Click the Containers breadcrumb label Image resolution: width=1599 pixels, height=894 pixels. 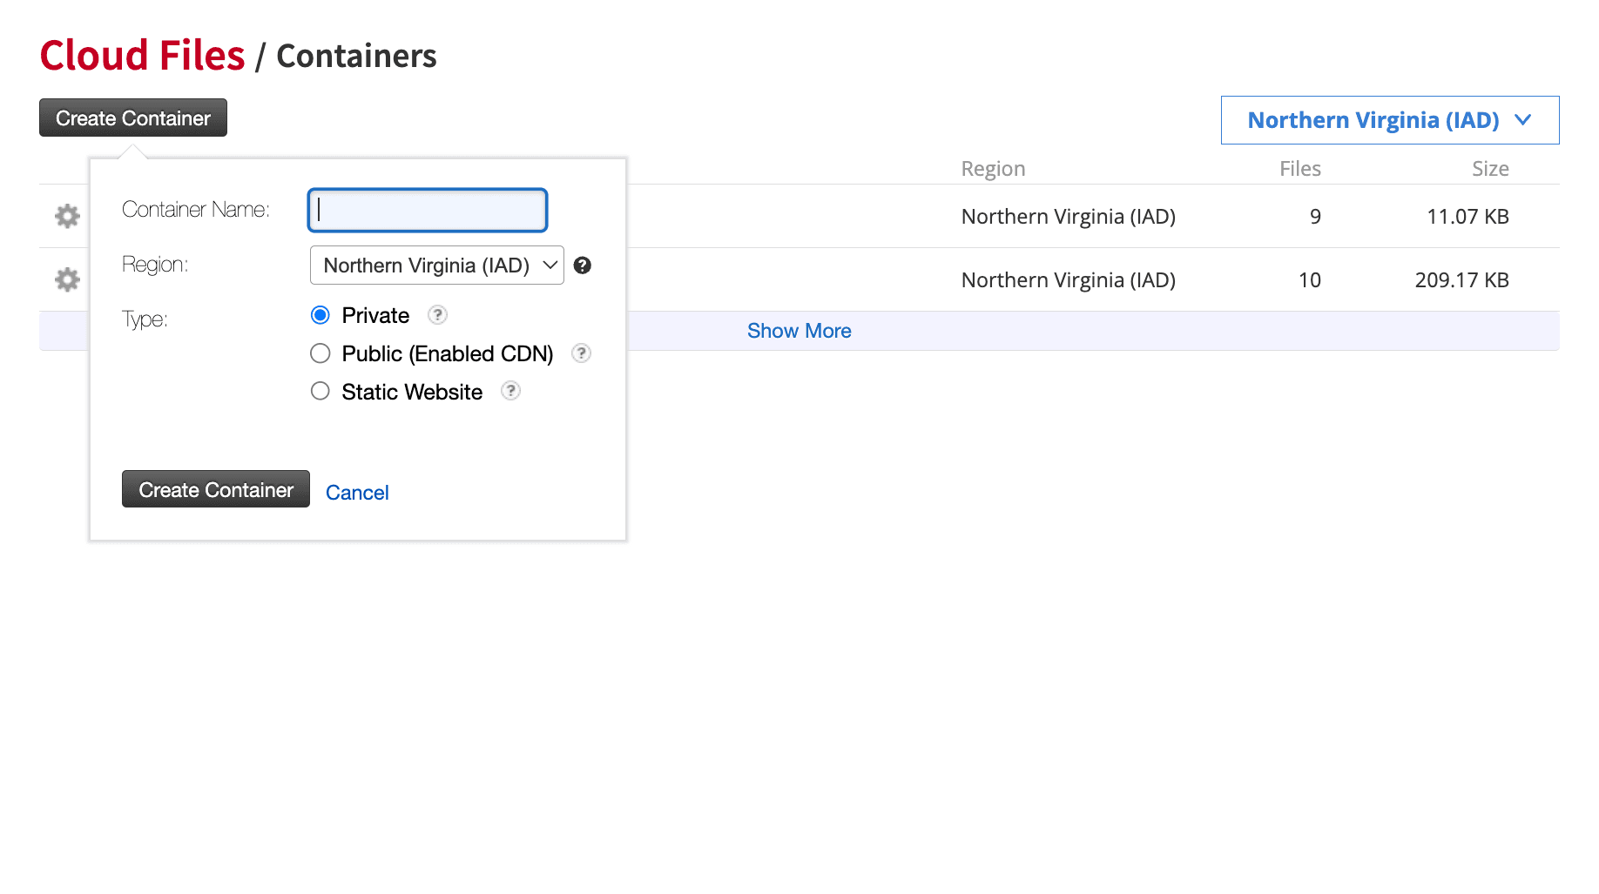pyautogui.click(x=356, y=57)
